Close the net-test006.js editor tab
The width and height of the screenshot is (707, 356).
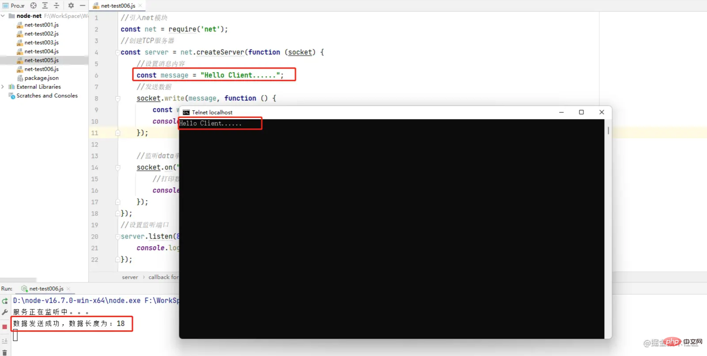tap(140, 6)
